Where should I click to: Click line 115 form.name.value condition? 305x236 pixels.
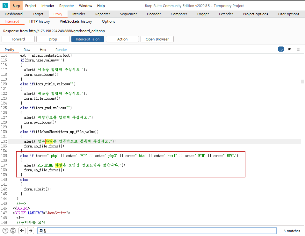[42, 60]
